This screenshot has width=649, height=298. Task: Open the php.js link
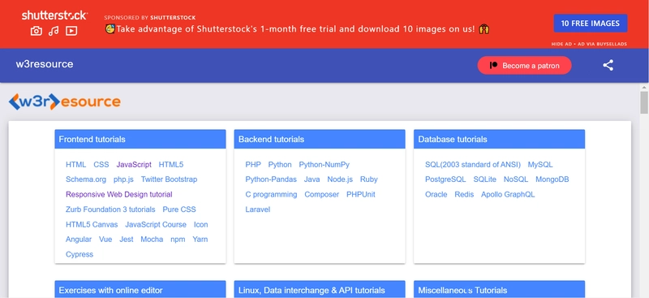click(123, 179)
